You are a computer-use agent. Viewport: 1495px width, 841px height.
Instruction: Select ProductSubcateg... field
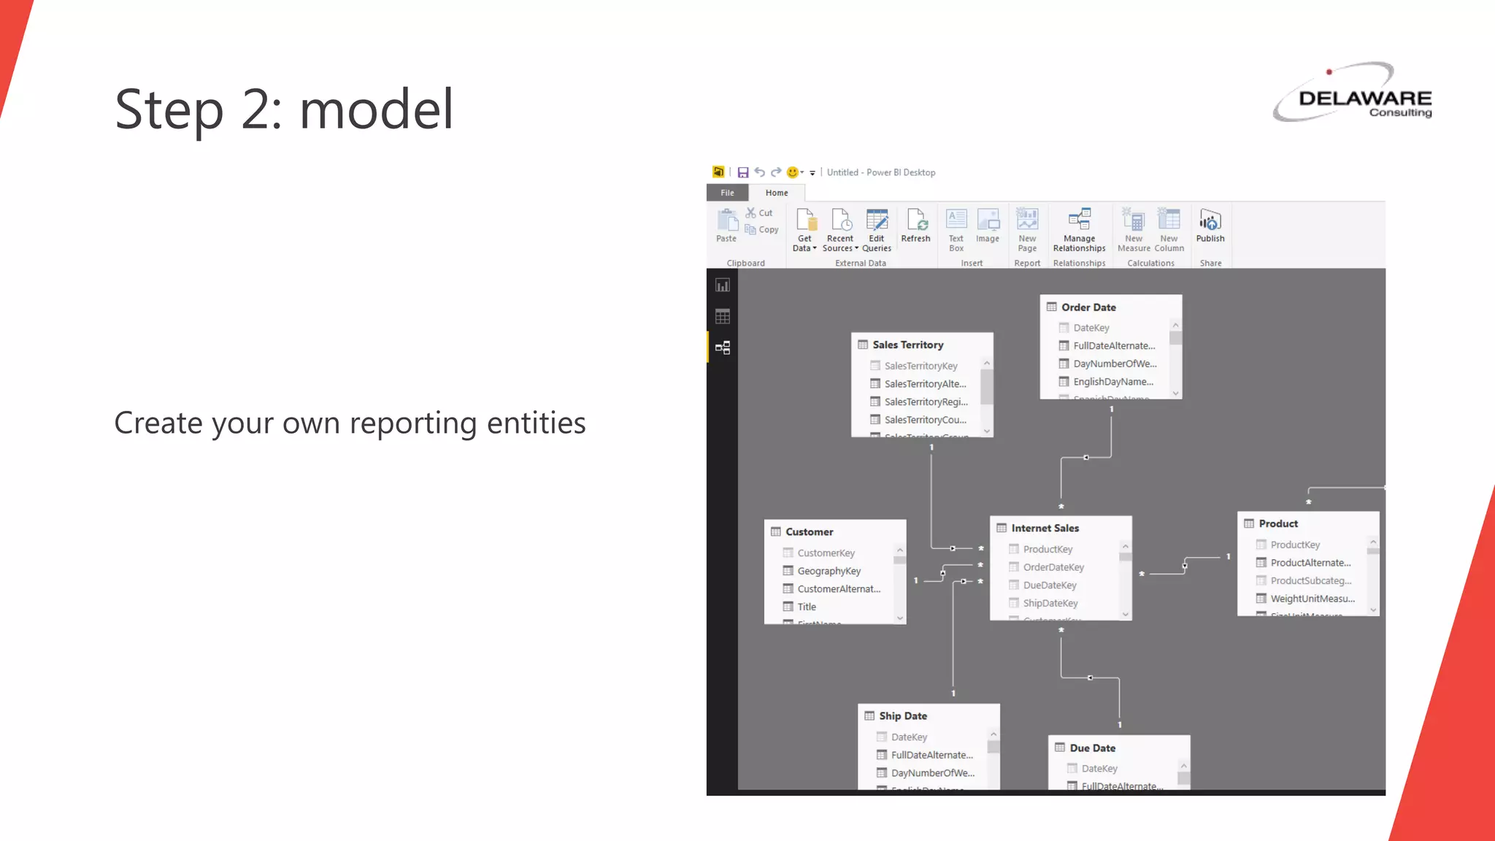(x=1304, y=581)
